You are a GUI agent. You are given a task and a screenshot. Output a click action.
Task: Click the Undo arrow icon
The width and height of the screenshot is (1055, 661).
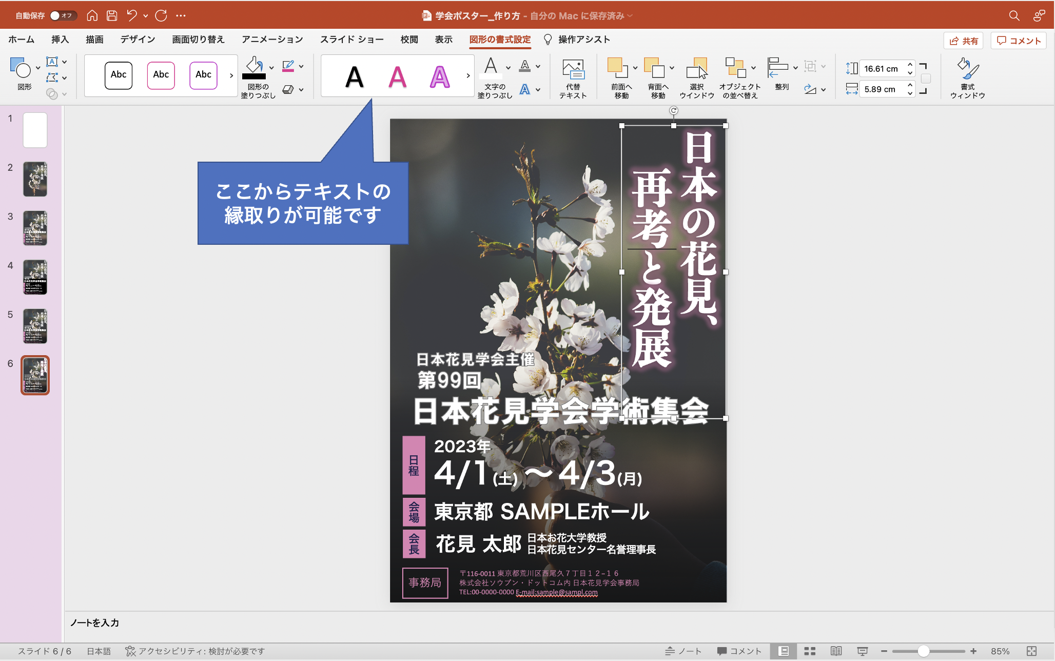point(130,15)
